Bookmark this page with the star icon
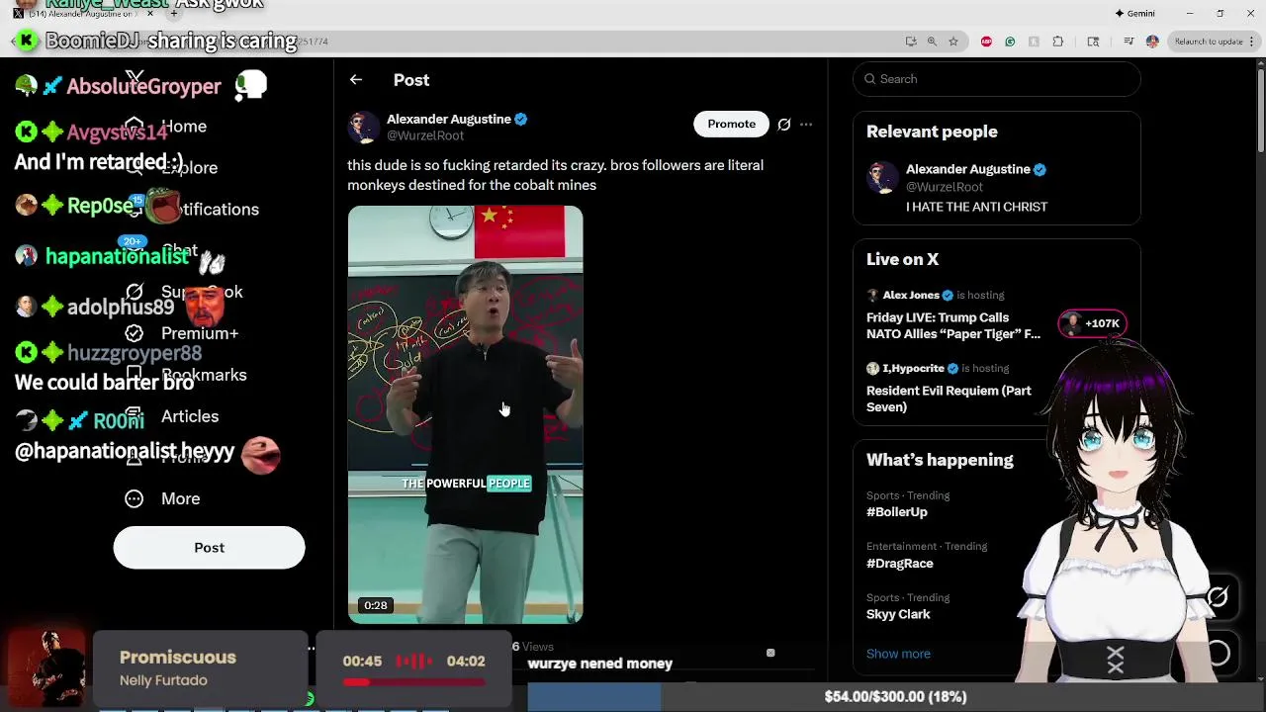1266x712 pixels. tap(953, 42)
